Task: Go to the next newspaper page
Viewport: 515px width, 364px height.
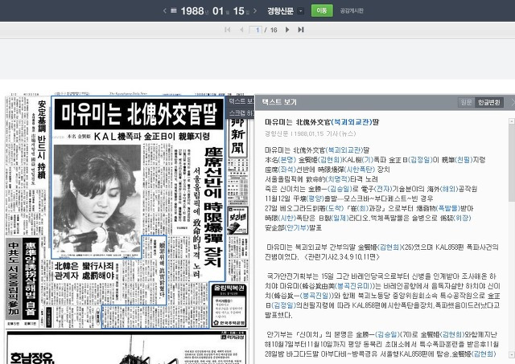Action: pos(287,30)
